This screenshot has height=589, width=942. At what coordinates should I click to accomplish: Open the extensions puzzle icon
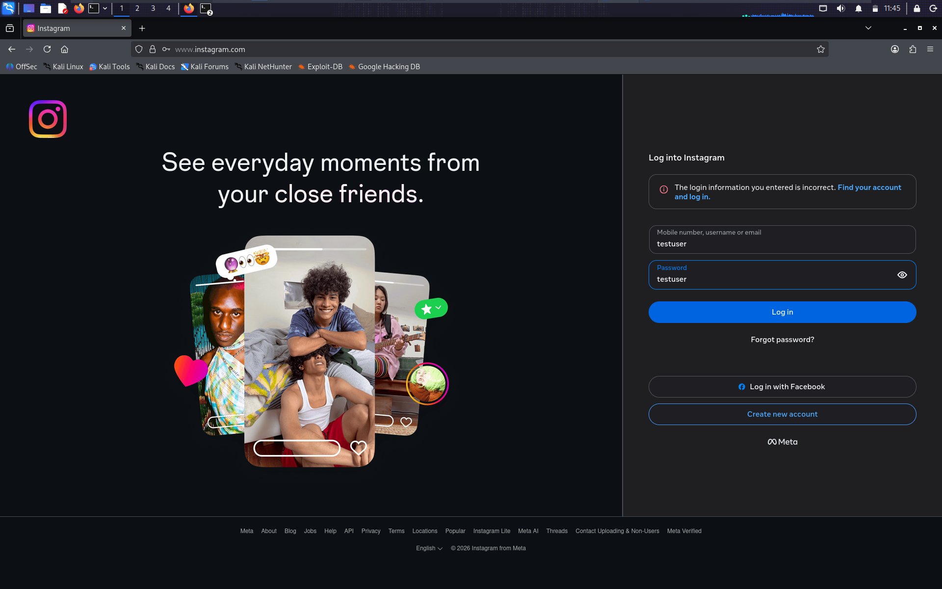(913, 49)
